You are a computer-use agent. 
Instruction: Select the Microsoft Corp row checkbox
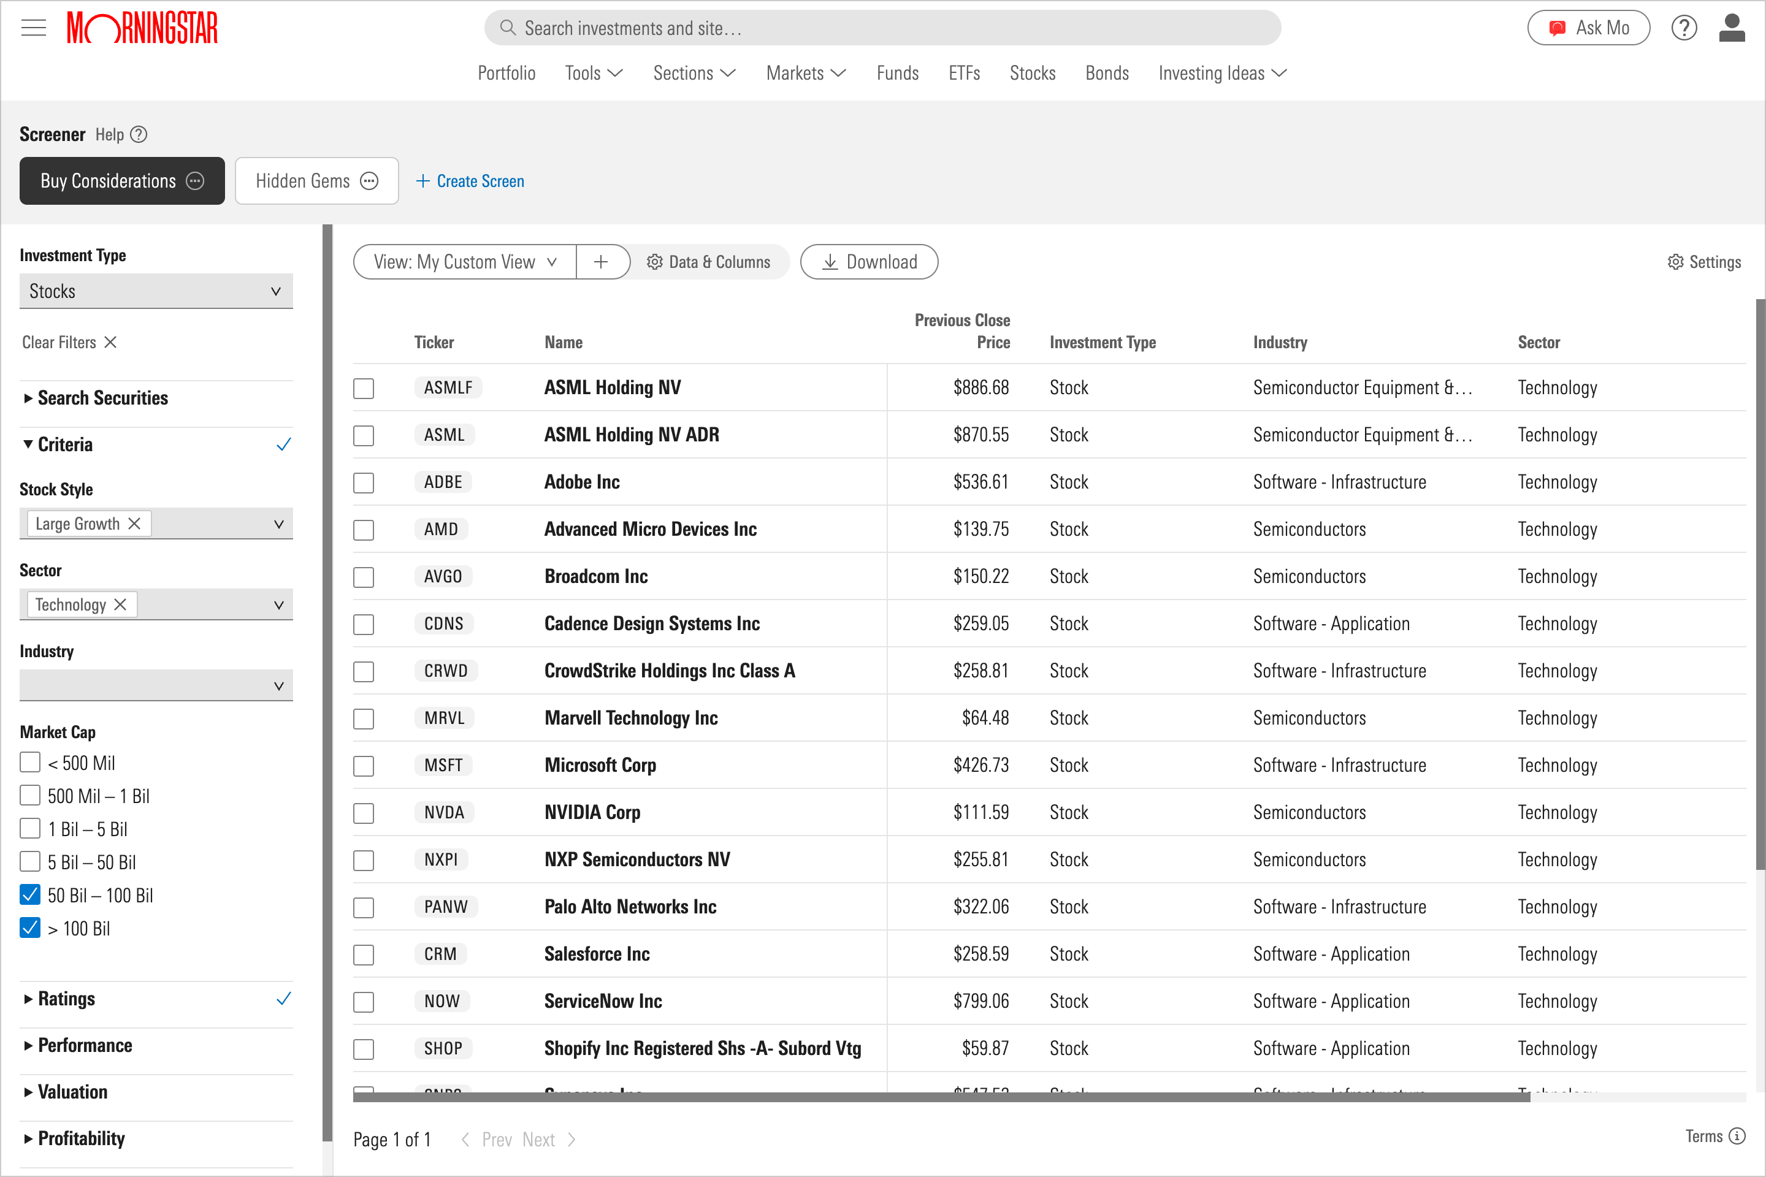click(364, 766)
